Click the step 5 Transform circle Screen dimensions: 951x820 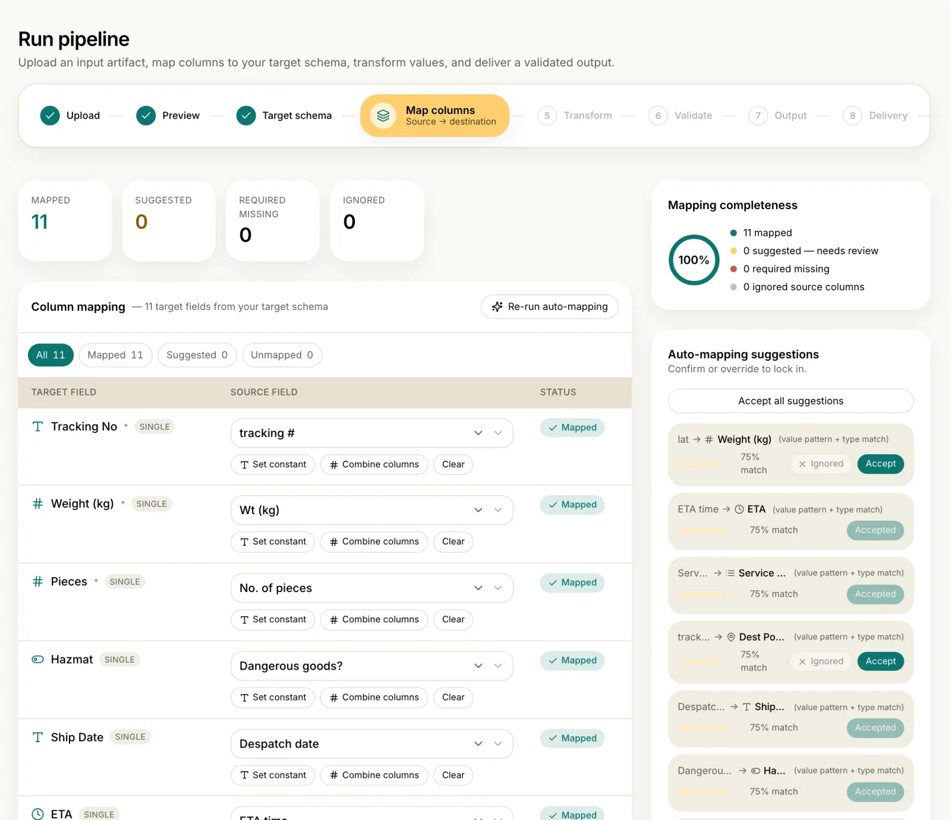[x=547, y=116]
